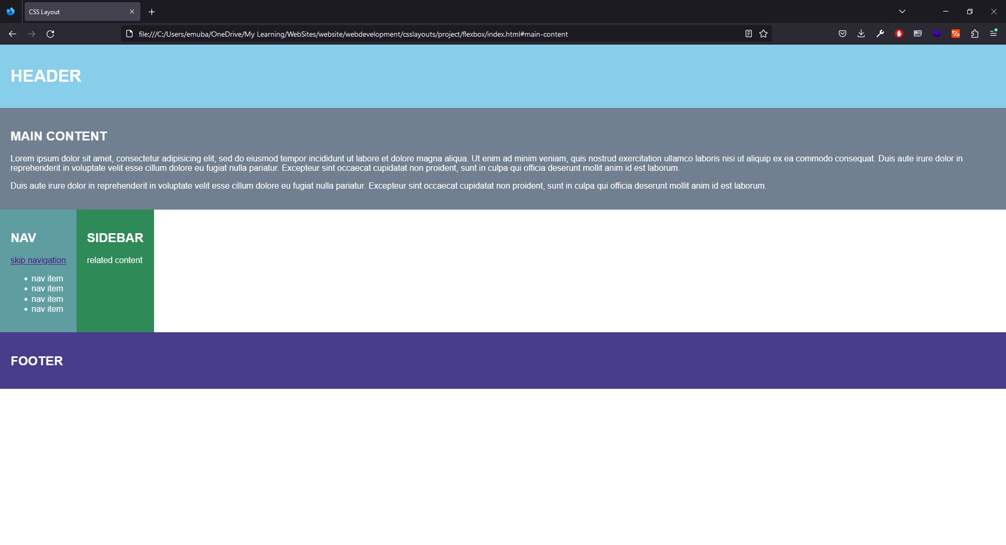1006x545 pixels.
Task: Click the Lorem ipsum paragraph
Action: coord(486,163)
